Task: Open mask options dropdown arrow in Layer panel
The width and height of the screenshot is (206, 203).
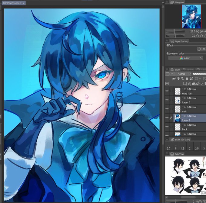Action: 200,79
